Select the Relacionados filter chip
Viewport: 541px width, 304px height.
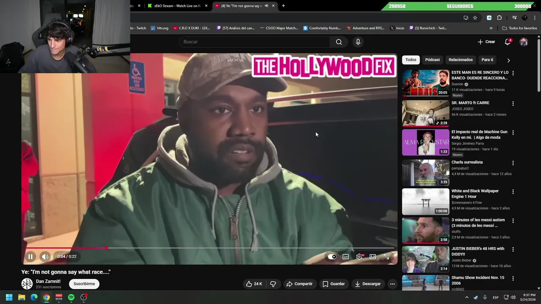pyautogui.click(x=461, y=60)
